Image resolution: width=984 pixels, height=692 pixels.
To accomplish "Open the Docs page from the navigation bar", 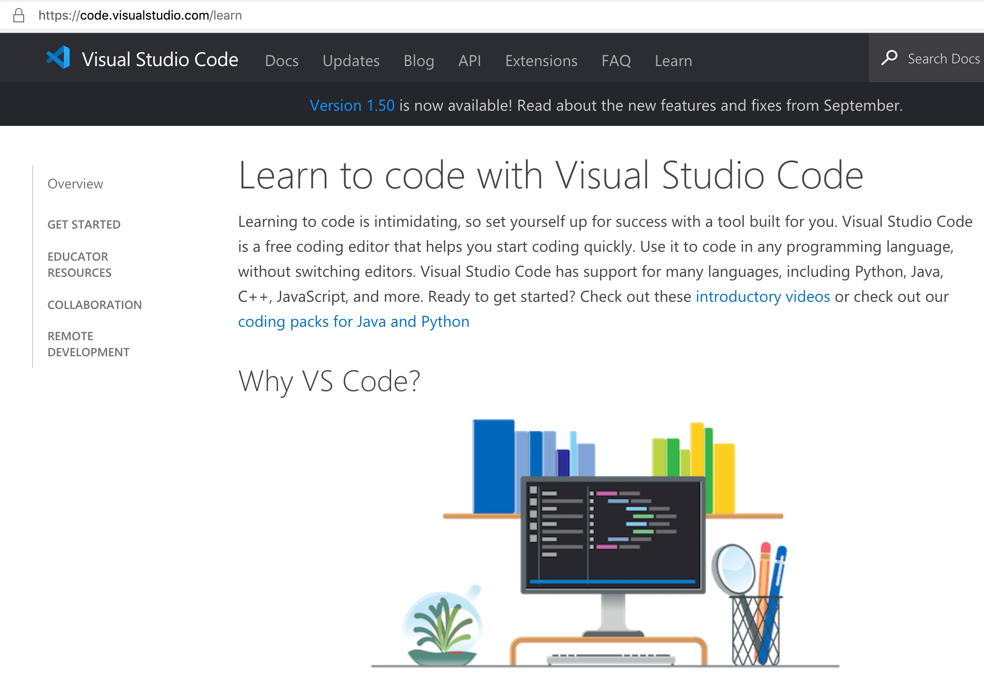I will [x=282, y=61].
